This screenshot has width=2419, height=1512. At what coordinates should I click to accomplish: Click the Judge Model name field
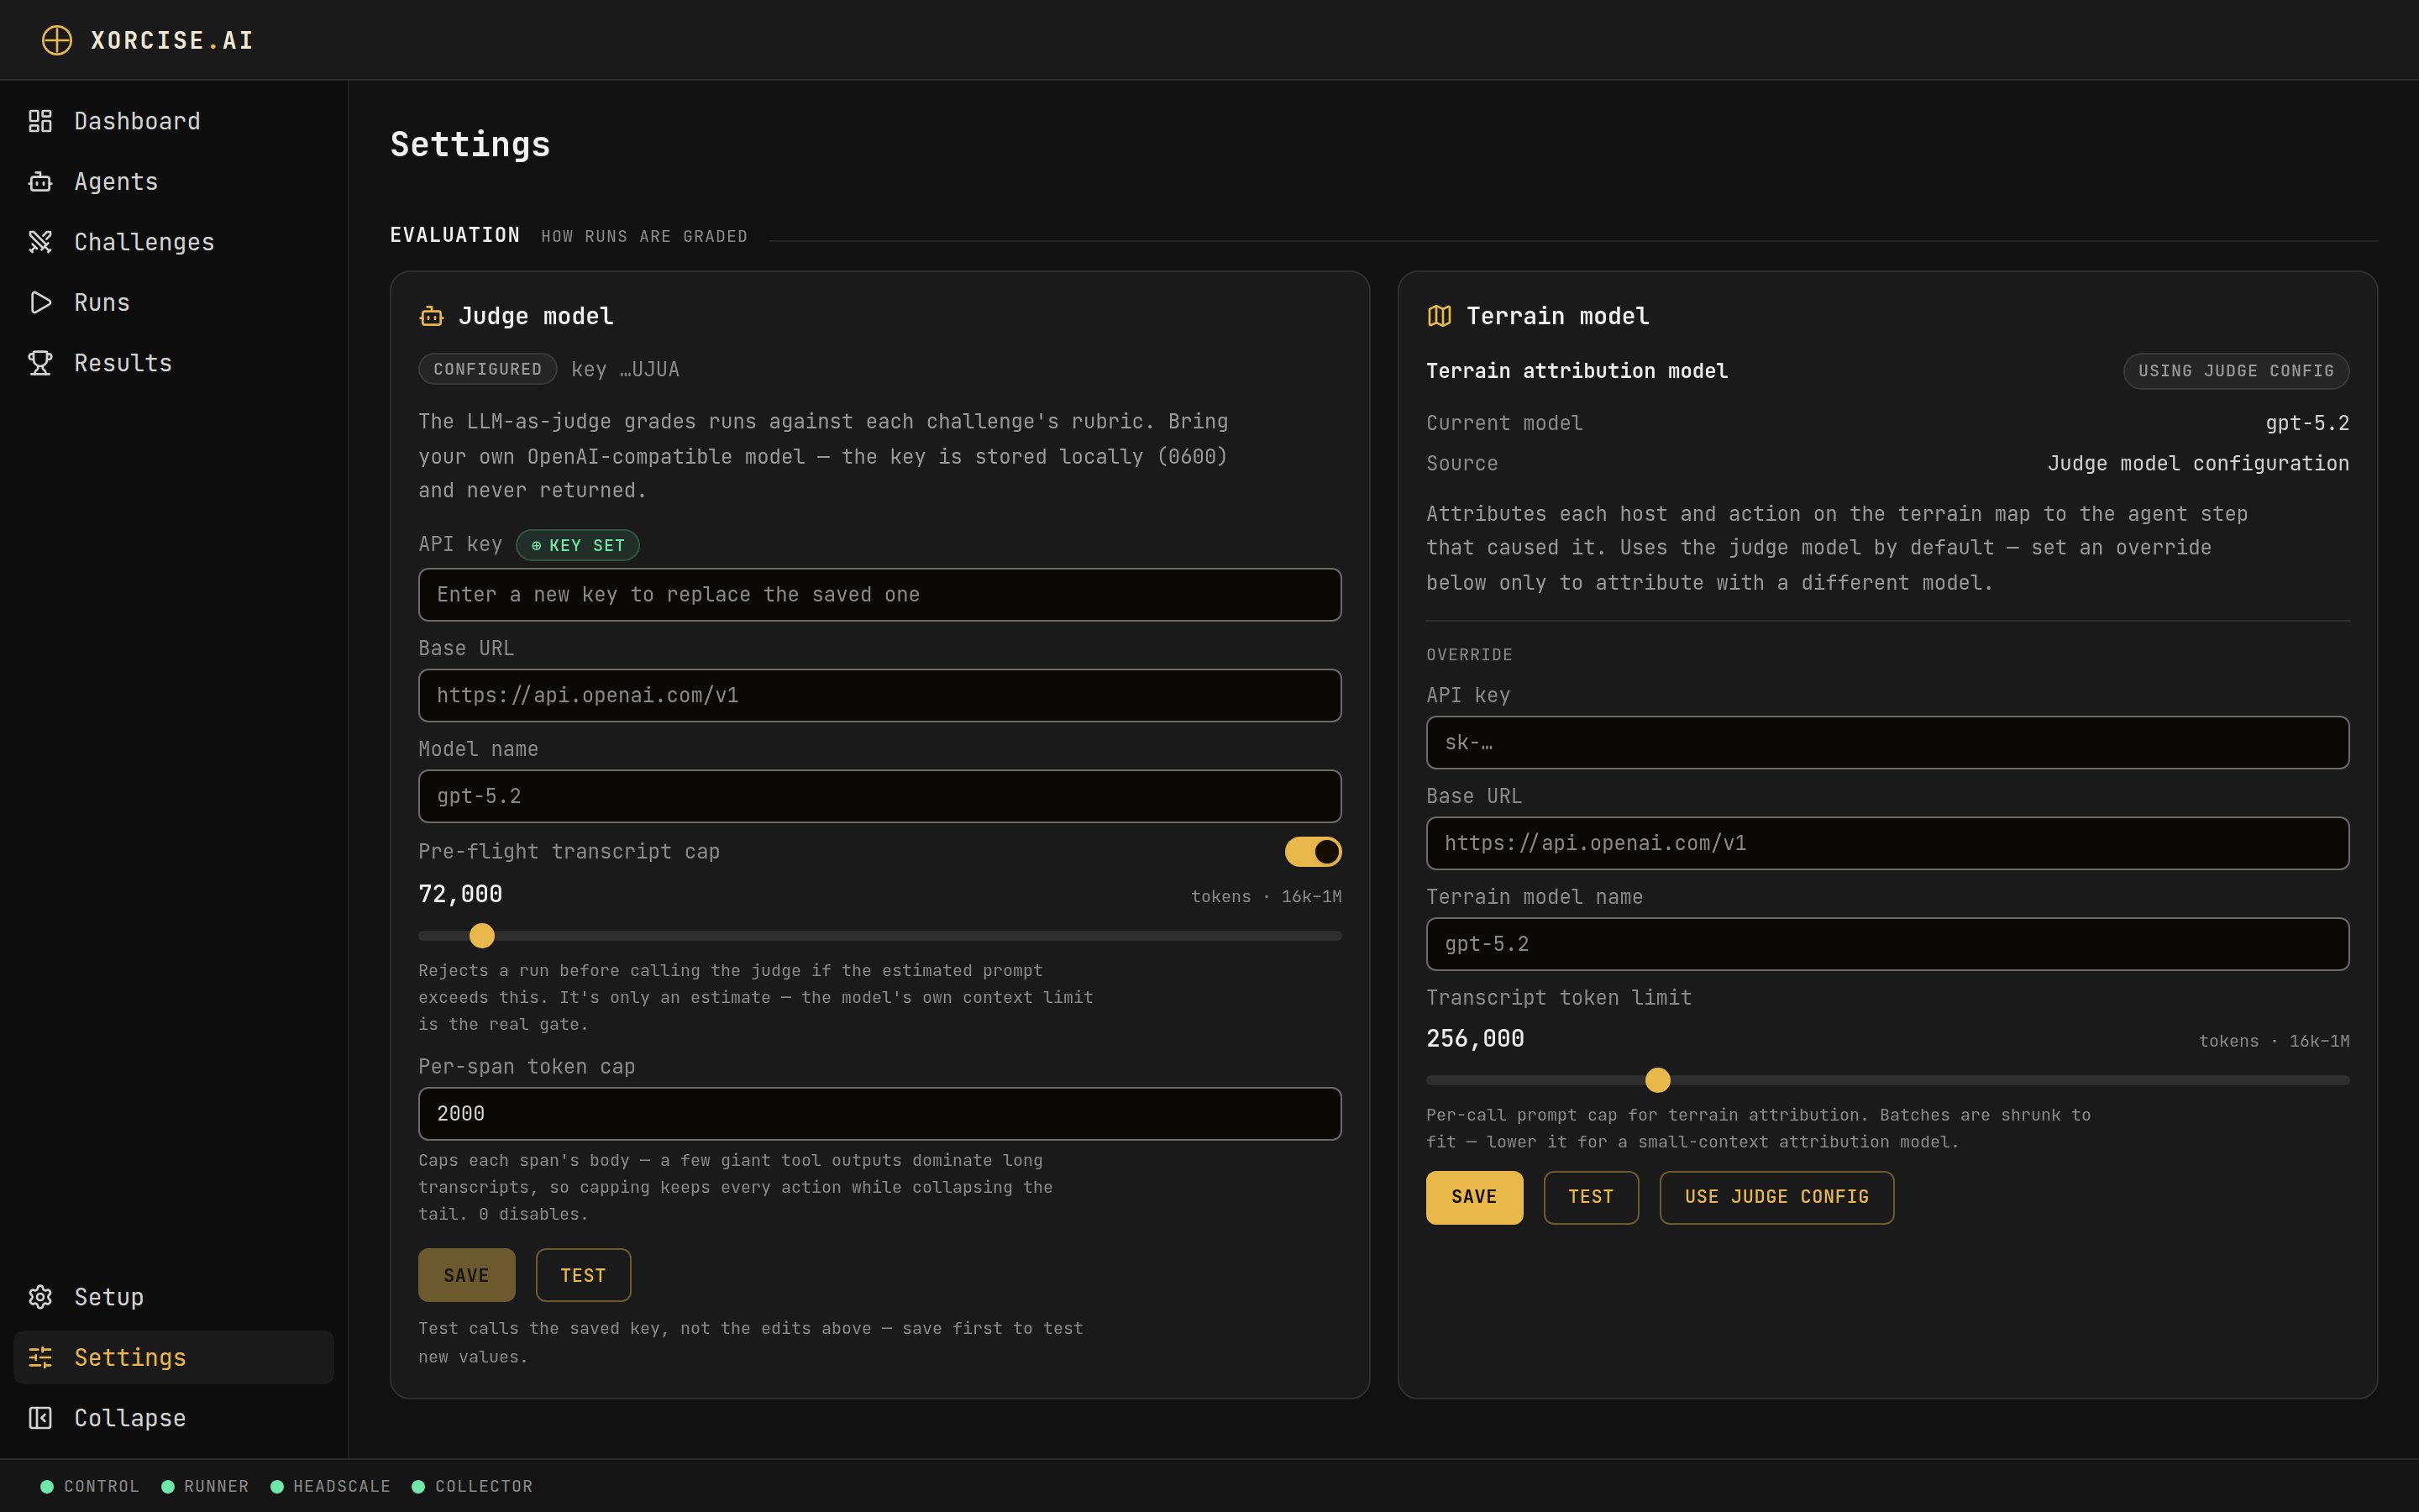(879, 796)
